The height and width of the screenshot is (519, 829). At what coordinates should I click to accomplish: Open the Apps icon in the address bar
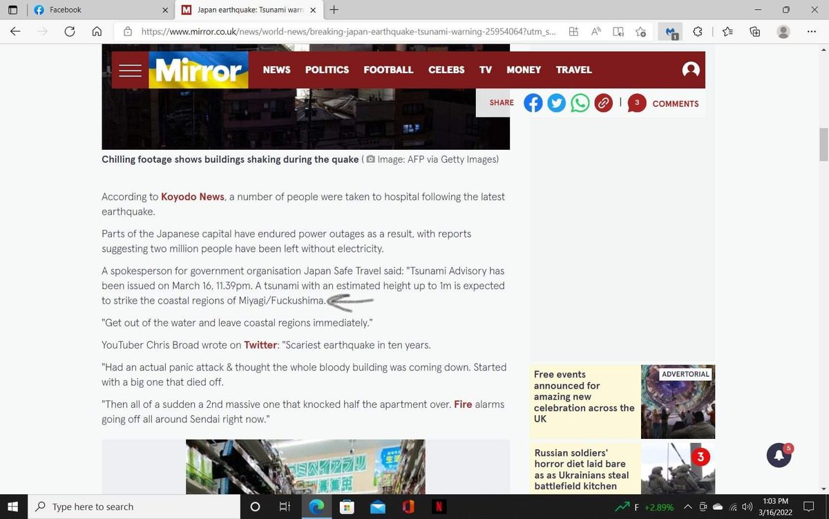tap(573, 31)
